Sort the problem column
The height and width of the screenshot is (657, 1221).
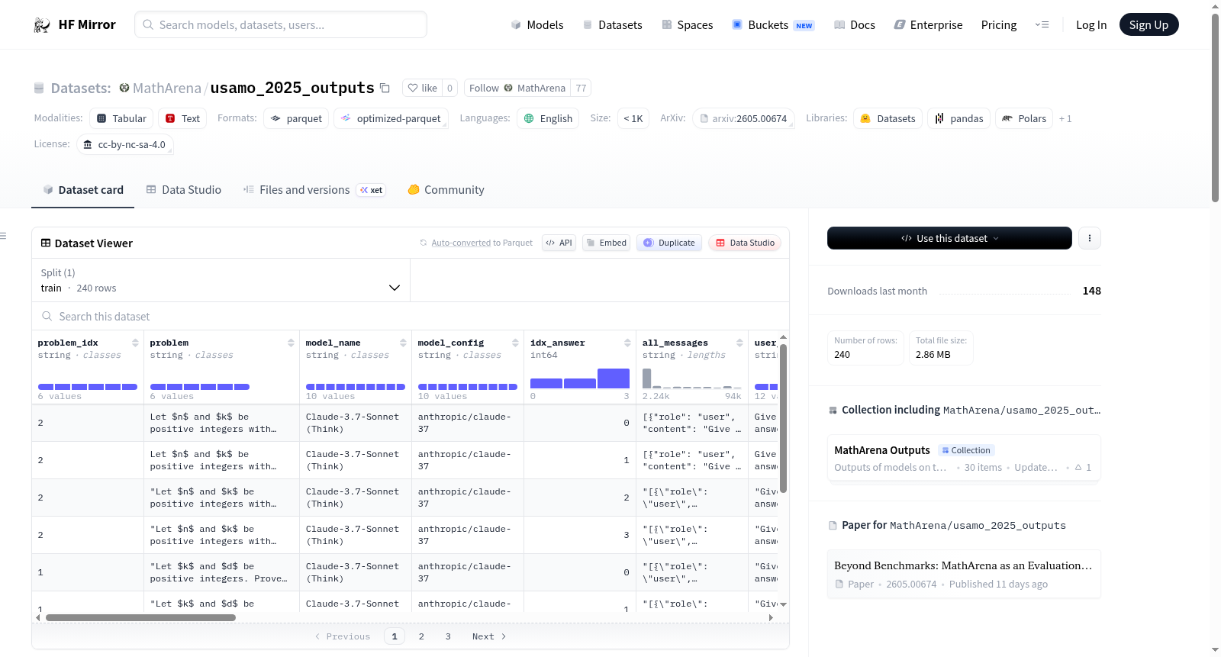[x=291, y=343]
